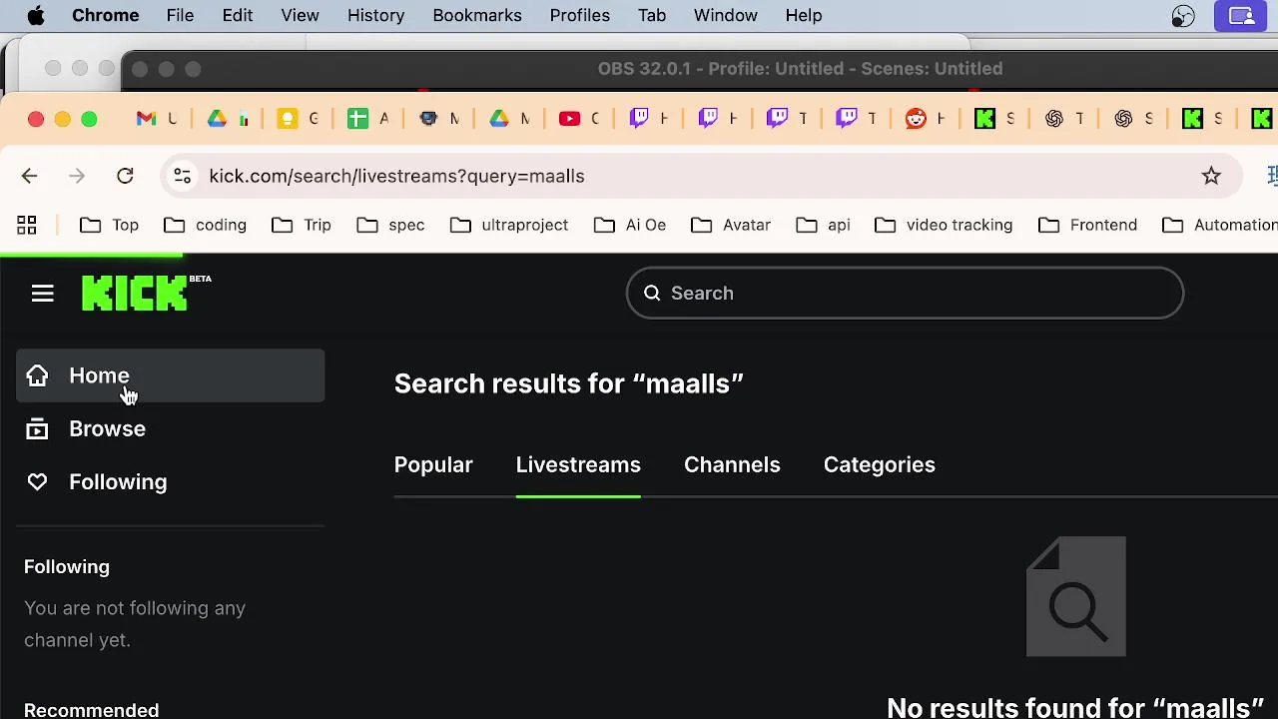Open site information icon in address bar

[x=182, y=177]
